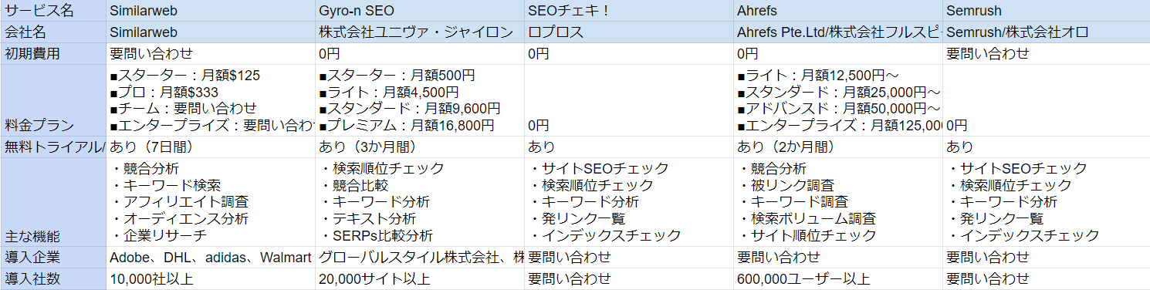Click Semrush's 導入企業 要問い合わせ cell
This screenshot has height=290, width=1150.
1047,257
